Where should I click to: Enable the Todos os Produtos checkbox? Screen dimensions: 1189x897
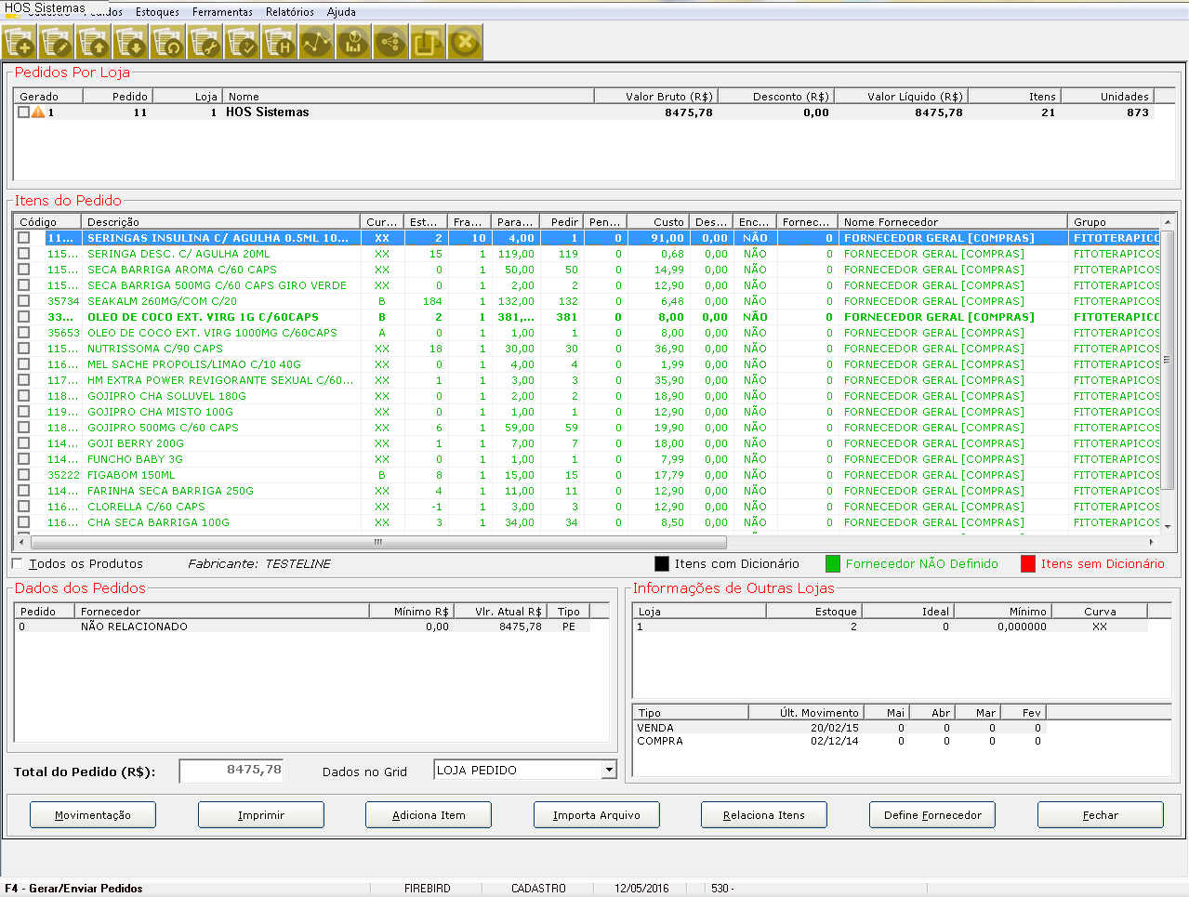pyautogui.click(x=17, y=563)
